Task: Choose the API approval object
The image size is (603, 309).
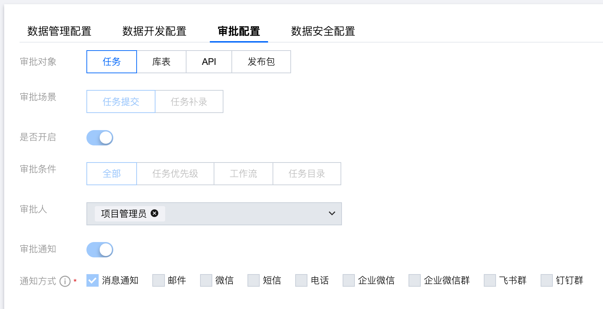Action: coord(209,62)
